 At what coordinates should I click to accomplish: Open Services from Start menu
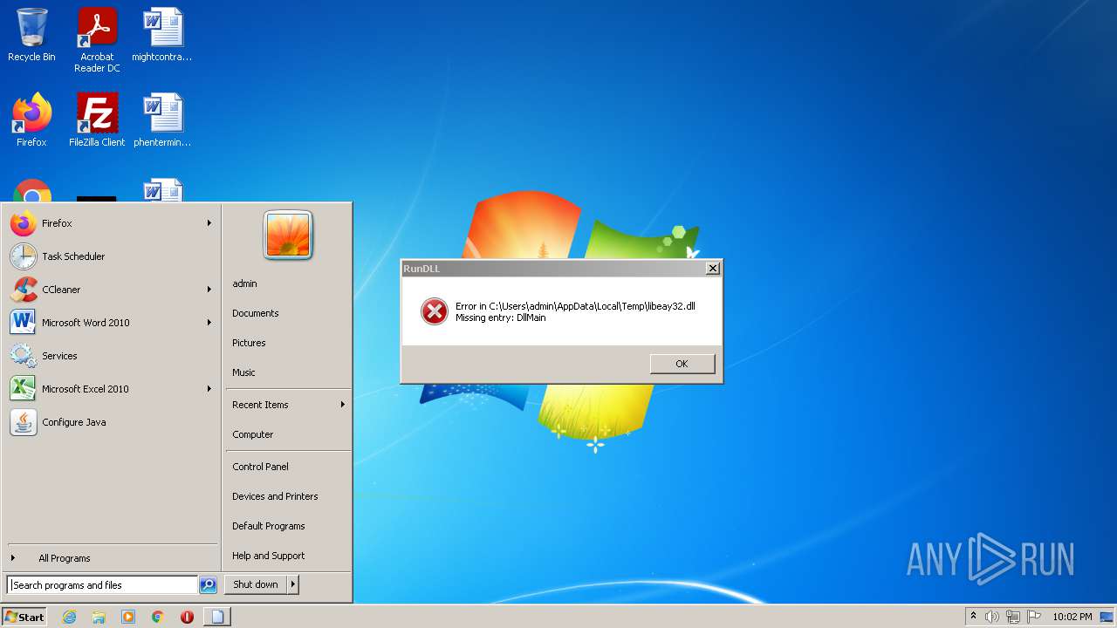tap(111, 356)
